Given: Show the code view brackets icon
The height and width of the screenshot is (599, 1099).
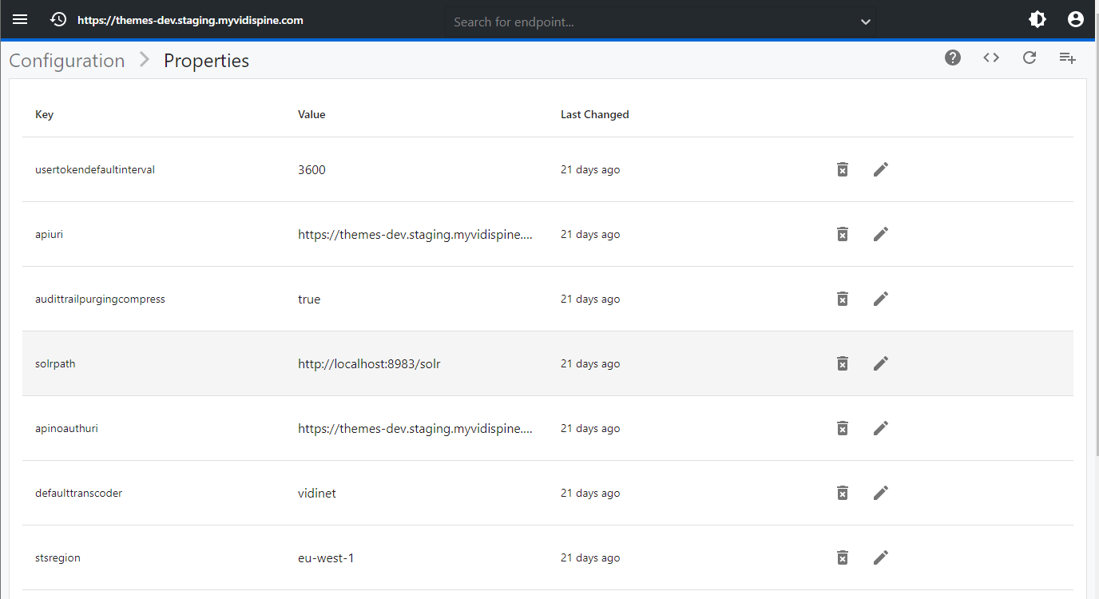Looking at the screenshot, I should tap(991, 58).
